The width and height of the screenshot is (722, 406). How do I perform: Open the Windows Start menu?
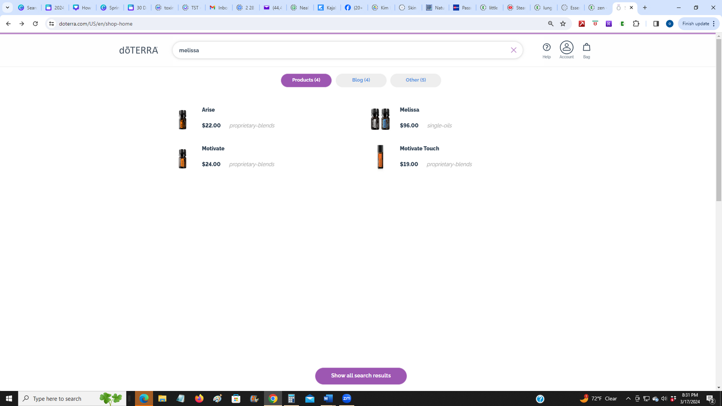click(x=9, y=398)
